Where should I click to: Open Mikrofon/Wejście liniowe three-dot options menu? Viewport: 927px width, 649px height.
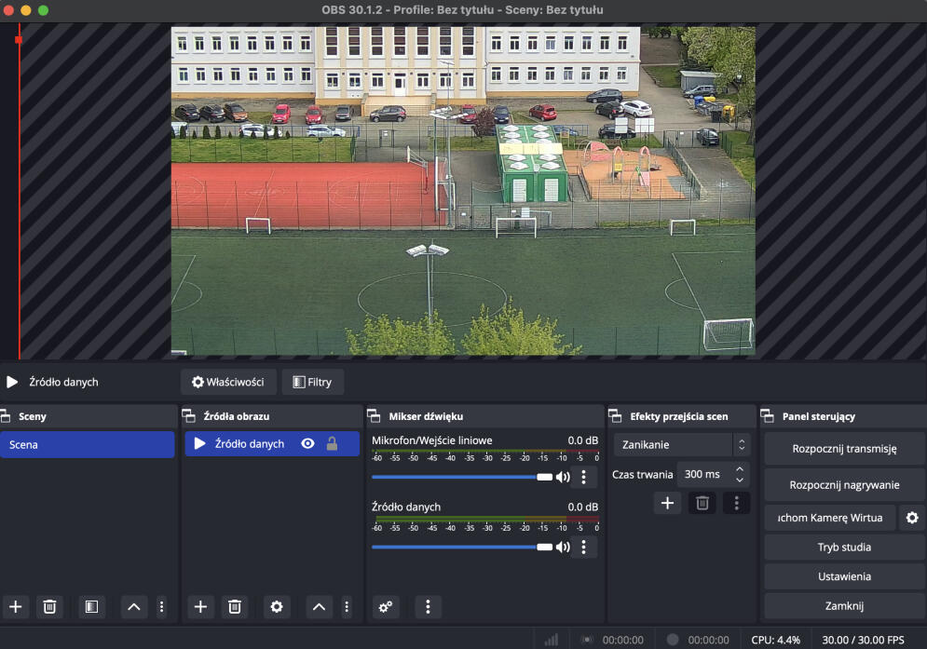coord(584,478)
